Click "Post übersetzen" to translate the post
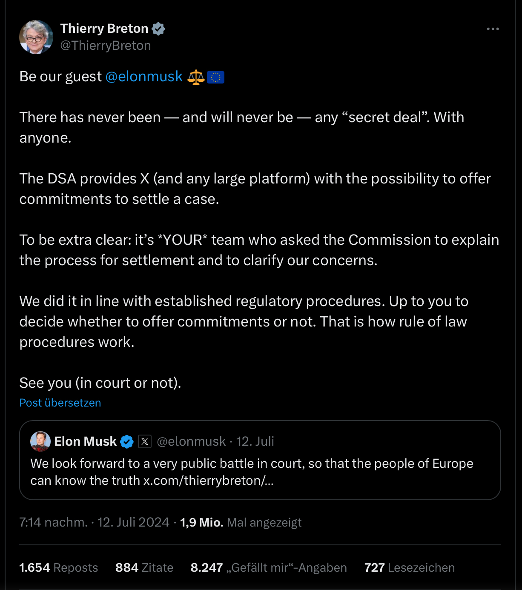The width and height of the screenshot is (522, 590). [60, 403]
